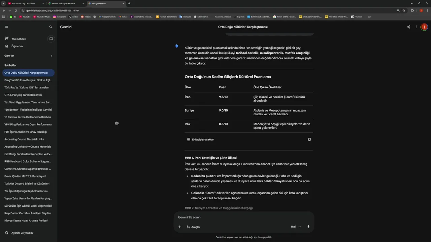The image size is (431, 242).
Task: Switch to the Humus - Google Haritalar tab
Action: pyautogui.click(x=66, y=3)
